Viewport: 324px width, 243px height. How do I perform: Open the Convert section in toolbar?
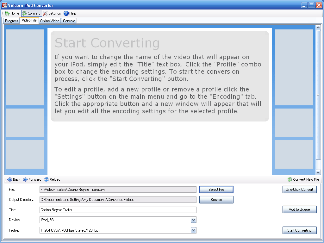point(31,13)
